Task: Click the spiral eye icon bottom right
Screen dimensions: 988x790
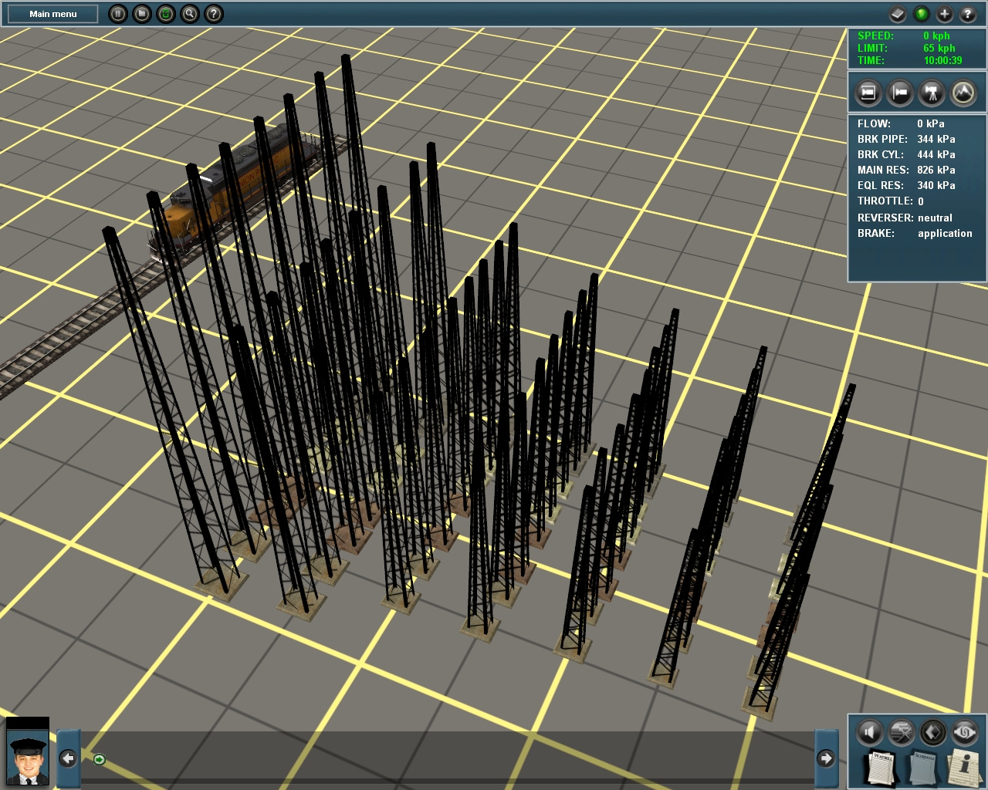Action: coord(965,732)
